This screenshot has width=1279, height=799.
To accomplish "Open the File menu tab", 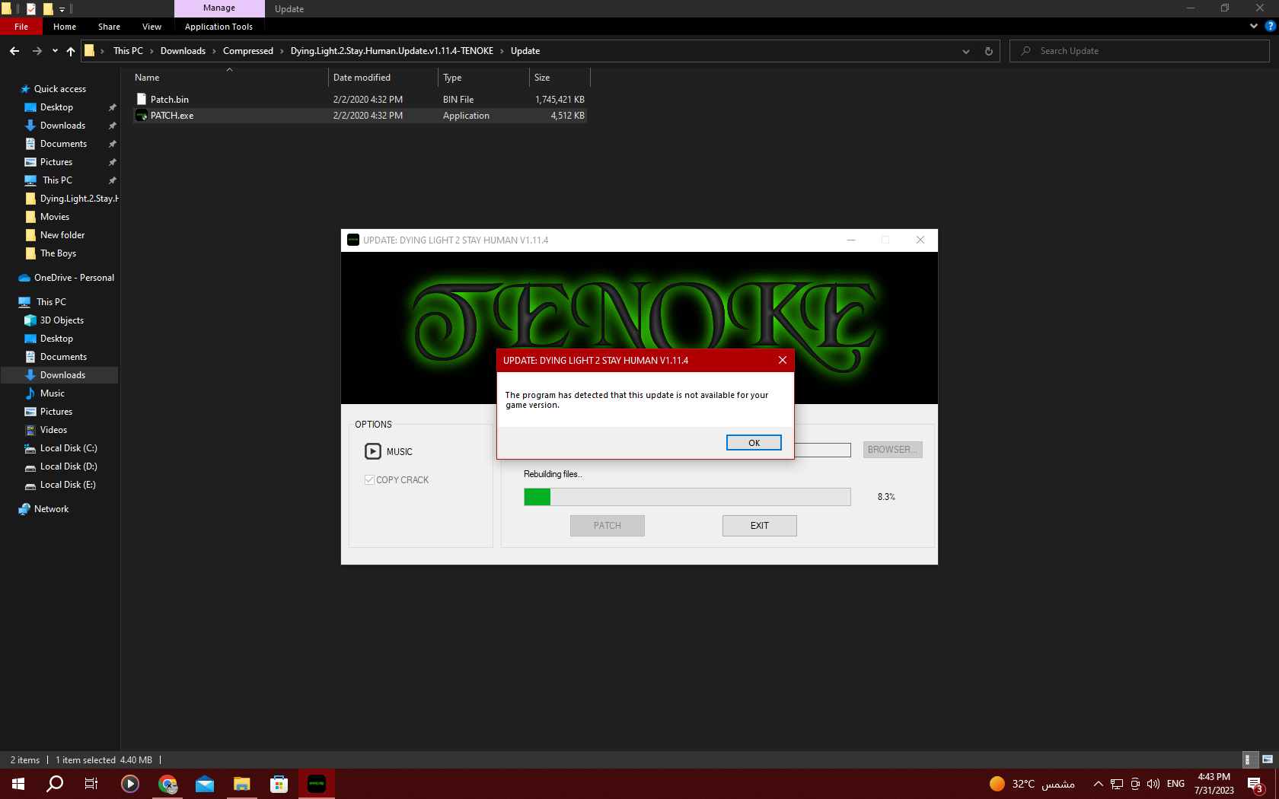I will 21,27.
